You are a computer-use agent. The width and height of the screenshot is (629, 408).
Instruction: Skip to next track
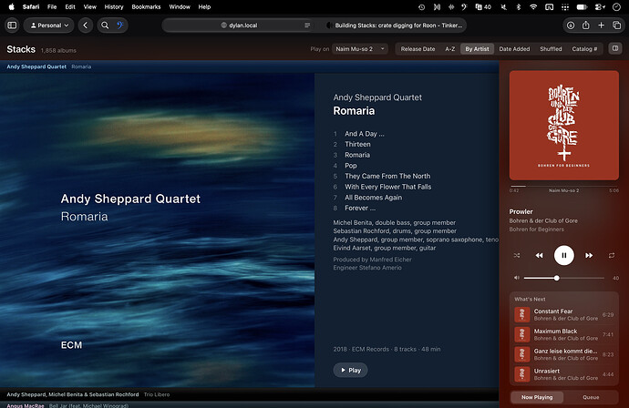(x=589, y=255)
